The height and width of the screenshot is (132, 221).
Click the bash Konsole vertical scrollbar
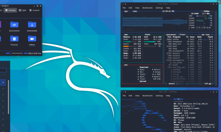tap(216, 48)
